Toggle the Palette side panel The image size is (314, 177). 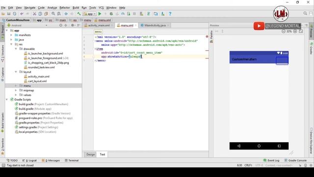[x=211, y=36]
